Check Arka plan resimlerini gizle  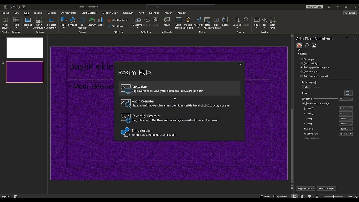tap(302, 76)
